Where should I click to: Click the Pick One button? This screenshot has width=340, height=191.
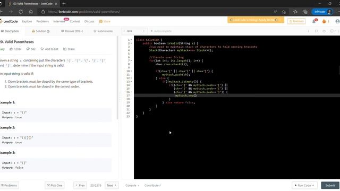click(x=55, y=185)
